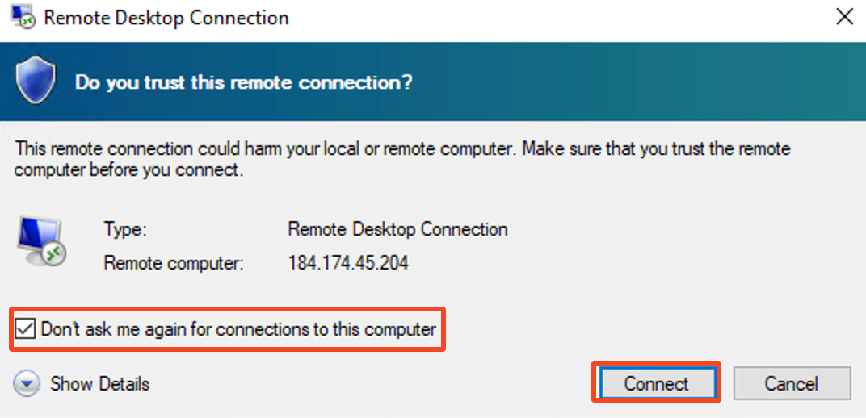Click the IP address 184.174.45.204

click(x=348, y=263)
